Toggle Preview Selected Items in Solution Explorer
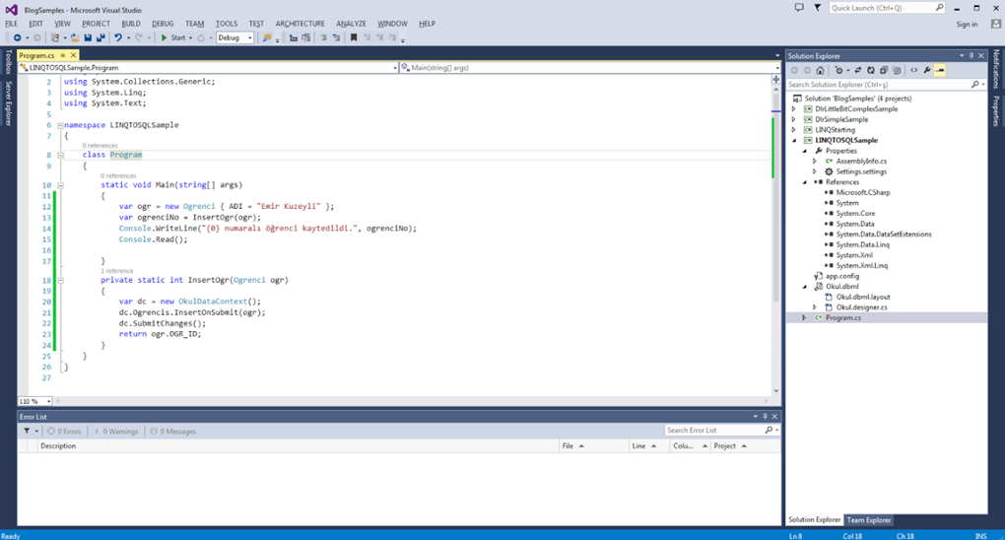The width and height of the screenshot is (1005, 540). tap(940, 71)
